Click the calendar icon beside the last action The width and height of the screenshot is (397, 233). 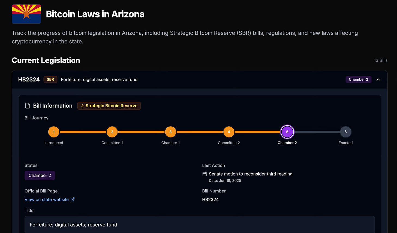(204, 174)
